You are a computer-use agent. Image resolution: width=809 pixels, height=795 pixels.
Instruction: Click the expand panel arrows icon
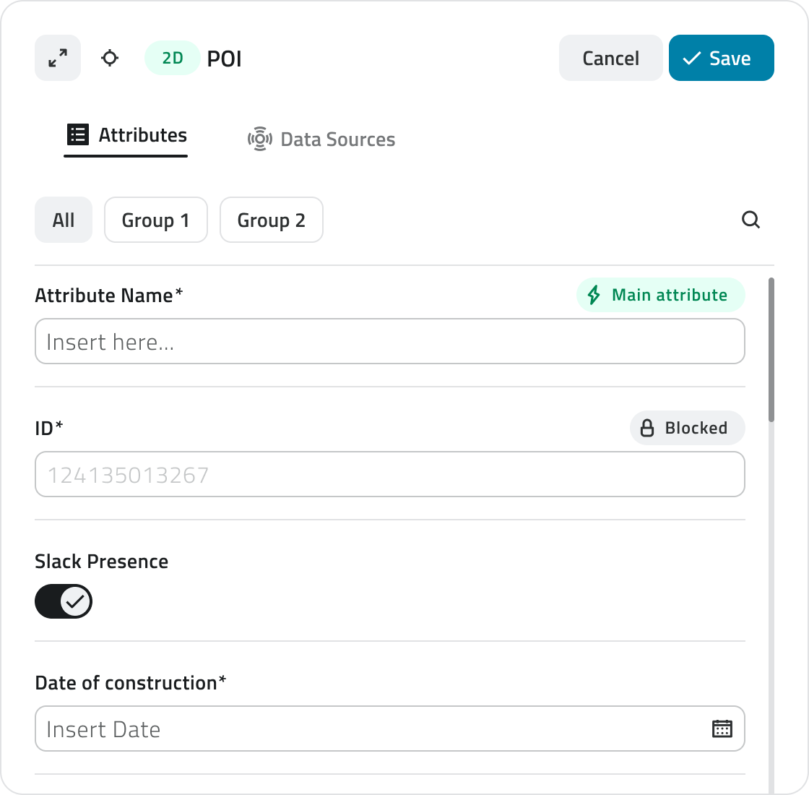tap(58, 58)
